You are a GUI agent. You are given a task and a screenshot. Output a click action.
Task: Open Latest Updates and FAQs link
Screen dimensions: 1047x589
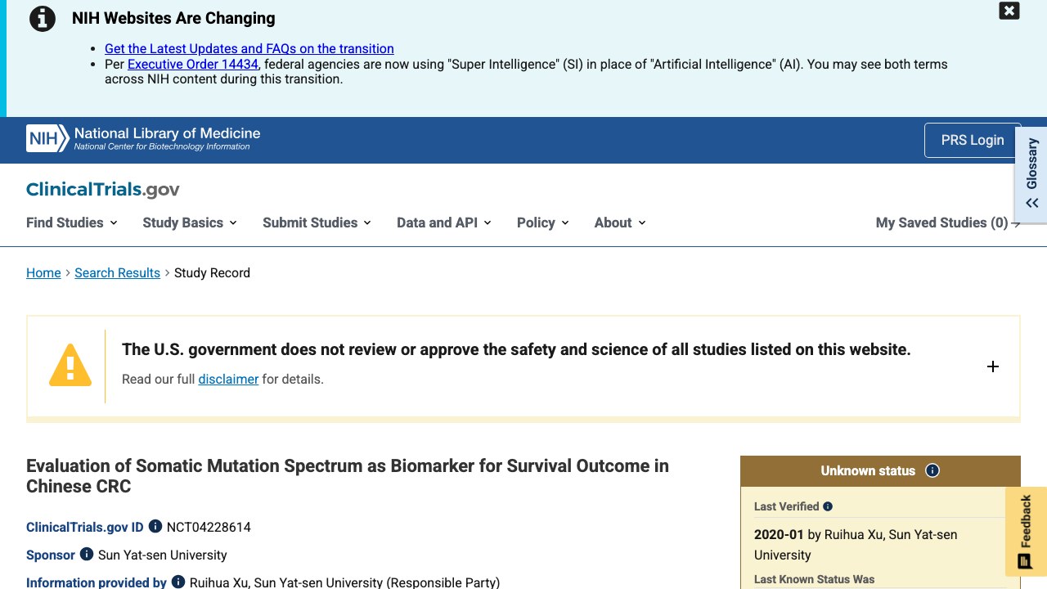[249, 49]
